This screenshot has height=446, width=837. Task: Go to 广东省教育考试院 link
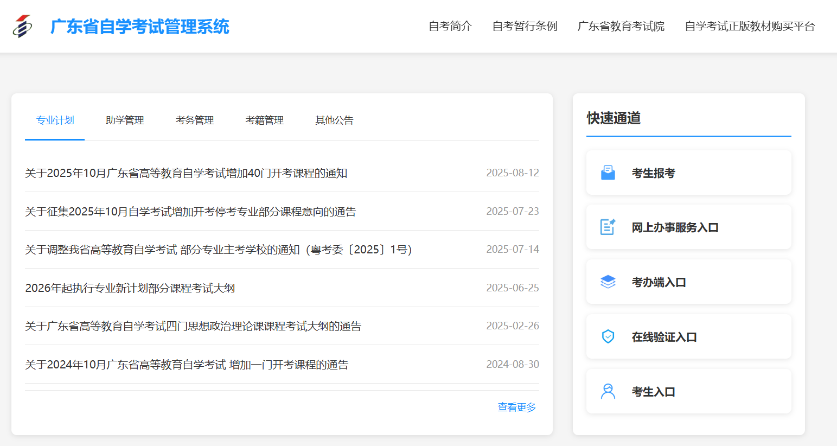pyautogui.click(x=621, y=27)
